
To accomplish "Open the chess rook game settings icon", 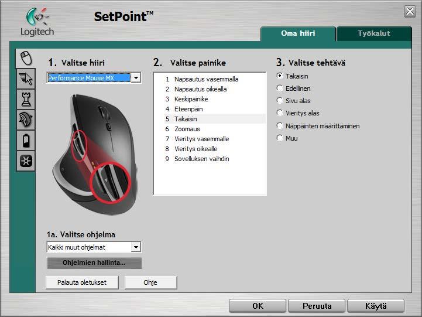I will [26, 99].
